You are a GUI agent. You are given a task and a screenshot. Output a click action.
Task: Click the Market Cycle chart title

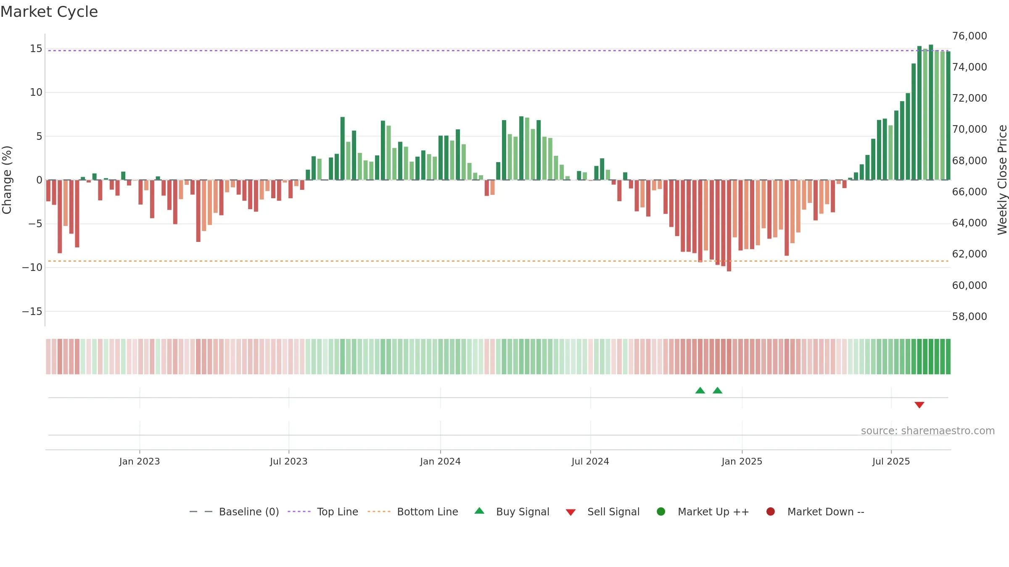(x=49, y=12)
